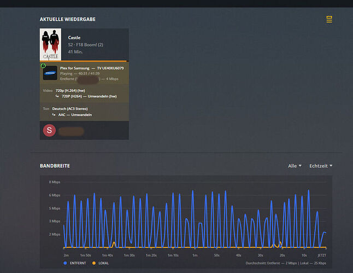The width and height of the screenshot is (353, 273).
Task: Click the 30s mark on chart axis
Action: (260, 255)
